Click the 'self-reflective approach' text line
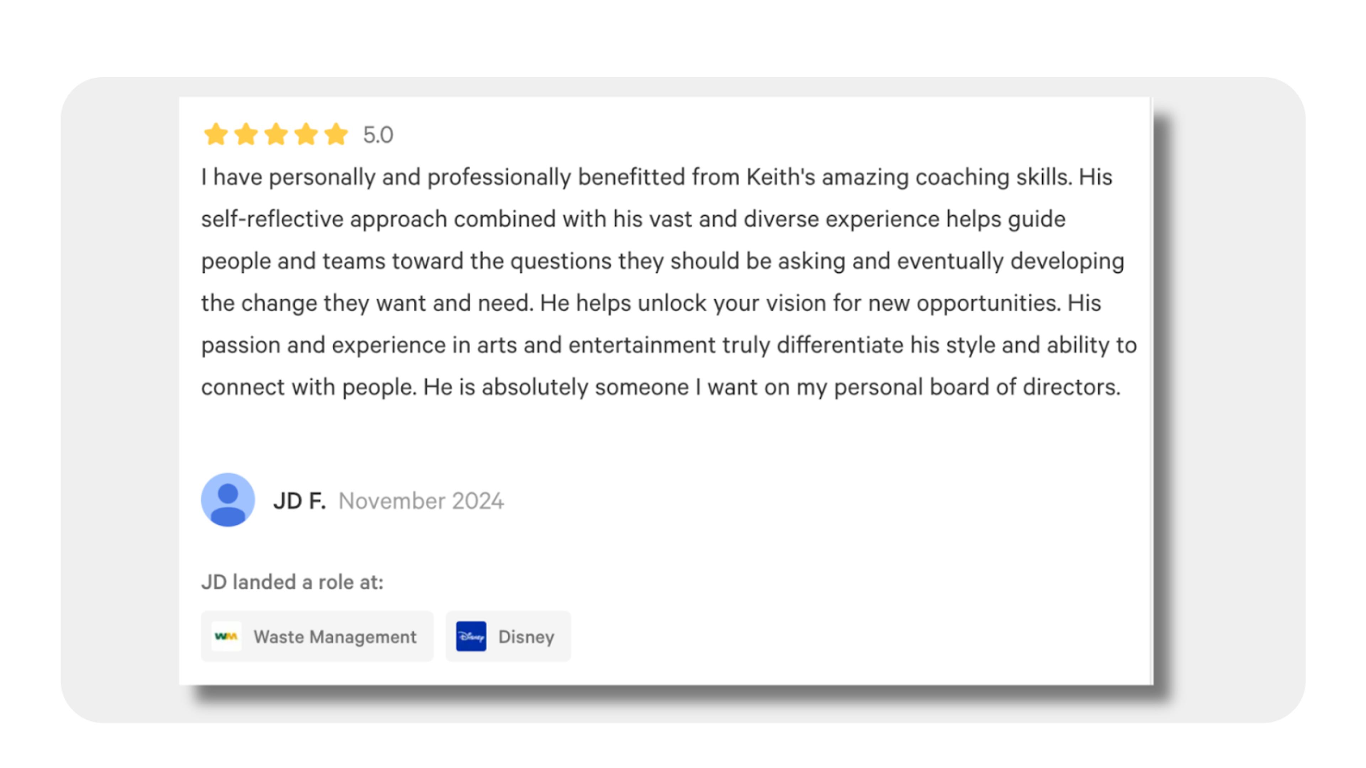This screenshot has height=768, width=1366. click(x=633, y=219)
